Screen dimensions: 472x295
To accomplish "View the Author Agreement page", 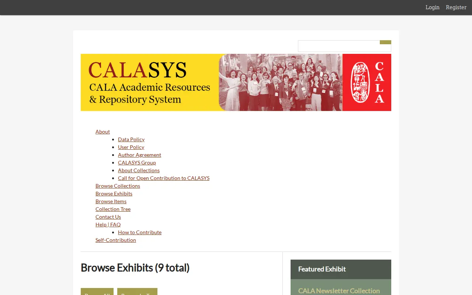I will [139, 155].
